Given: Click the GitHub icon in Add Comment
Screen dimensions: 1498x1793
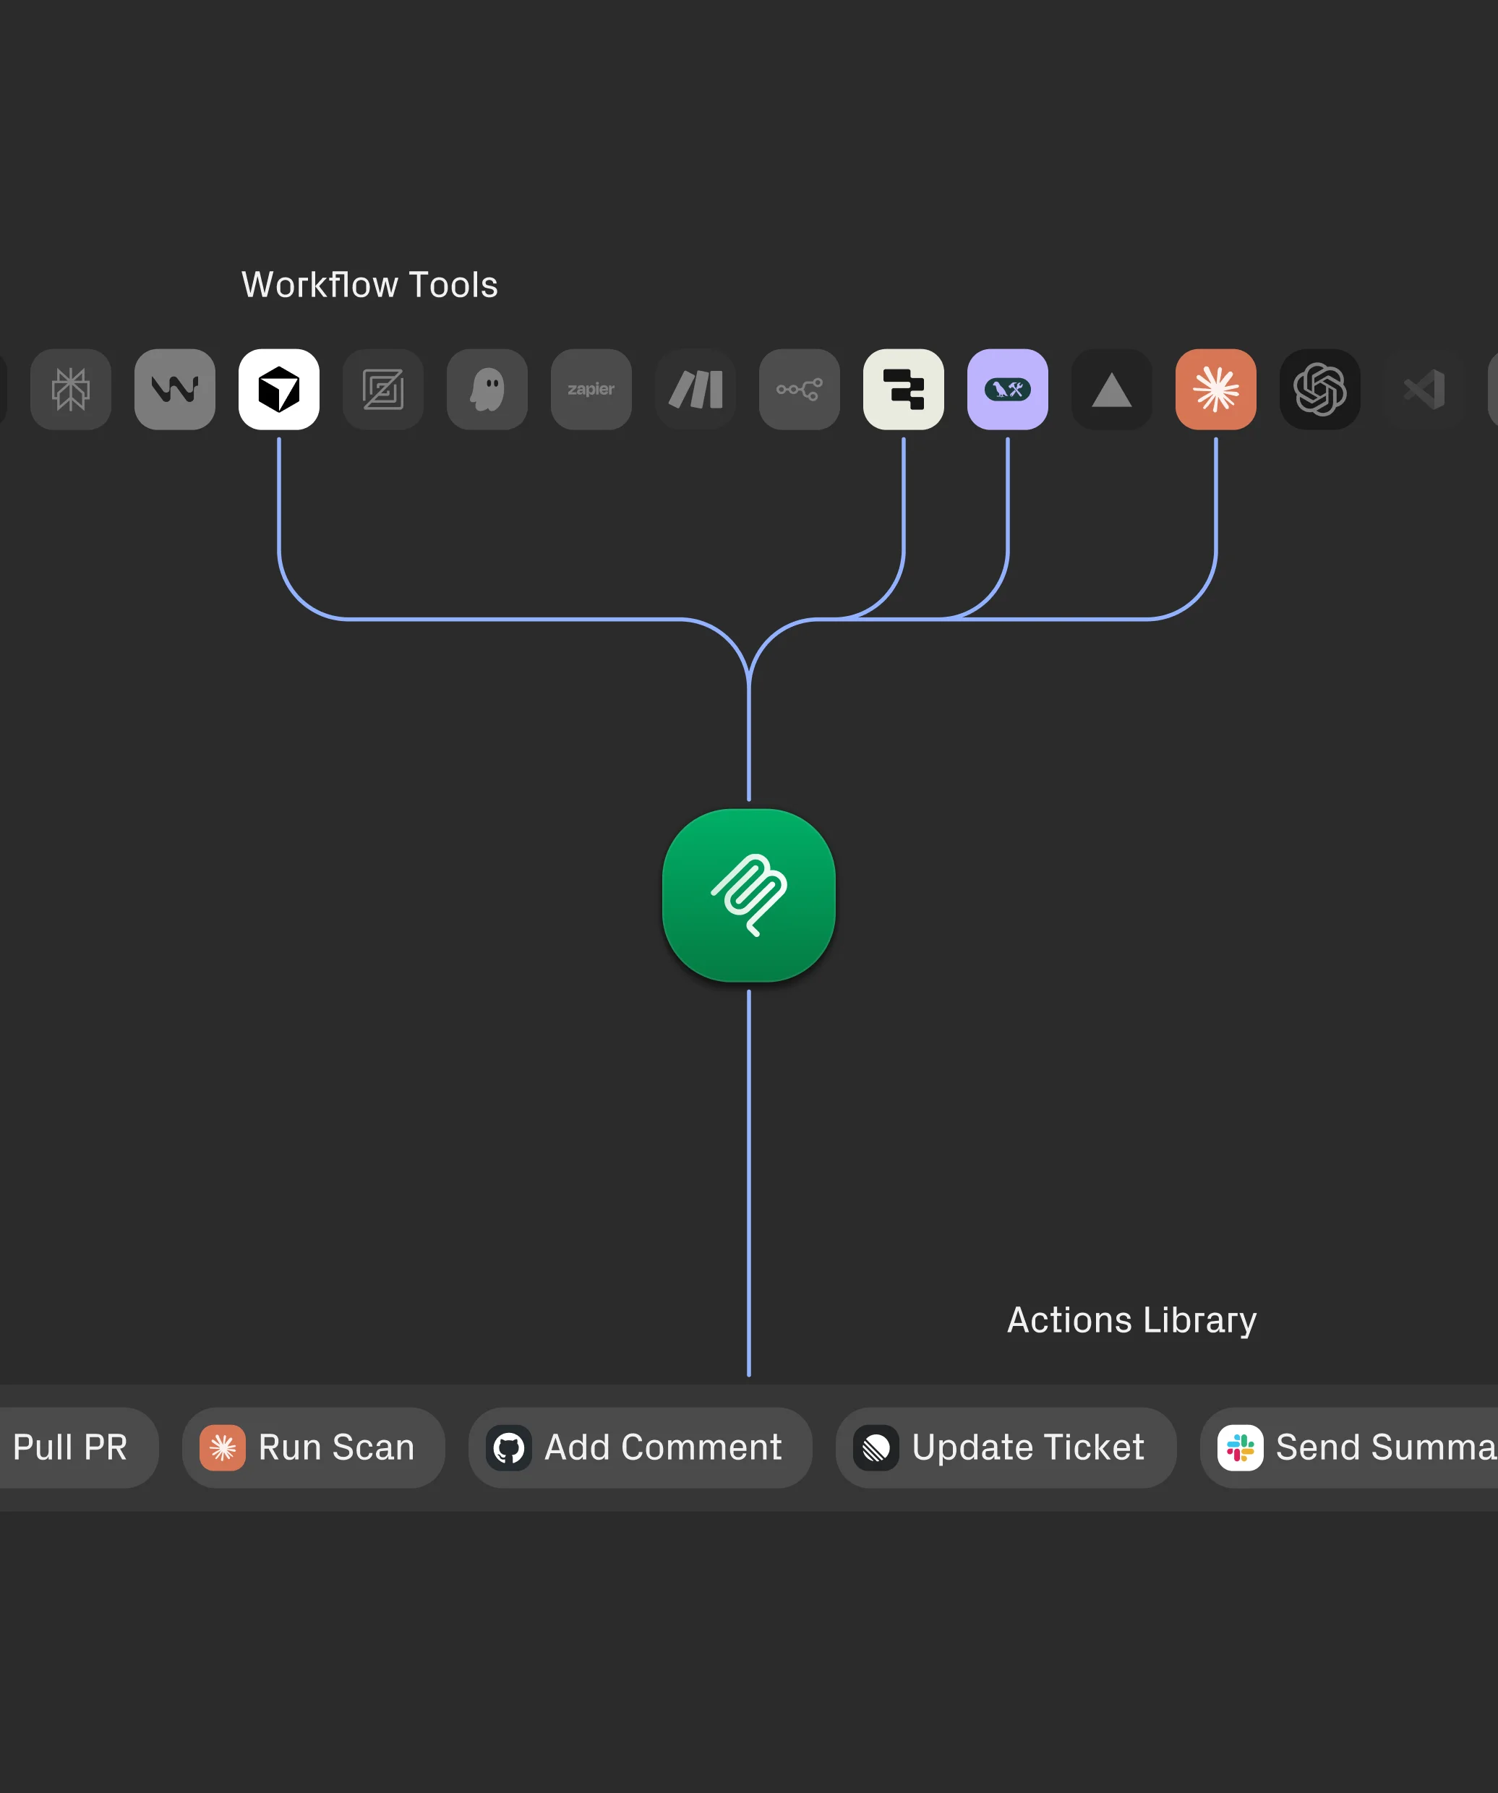Looking at the screenshot, I should pyautogui.click(x=509, y=1447).
